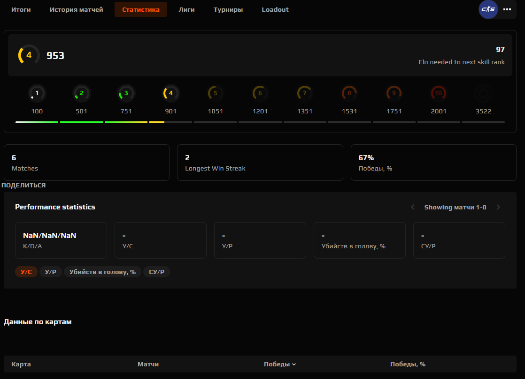The width and height of the screenshot is (525, 379).
Task: Click the CS logo profile icon
Action: click(x=488, y=9)
